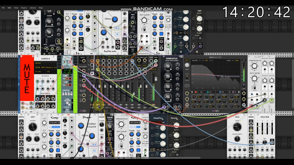The width and height of the screenshot is (294, 165).
Task: Click the Debriatus CRUSH knob
Action: (x=168, y=76)
